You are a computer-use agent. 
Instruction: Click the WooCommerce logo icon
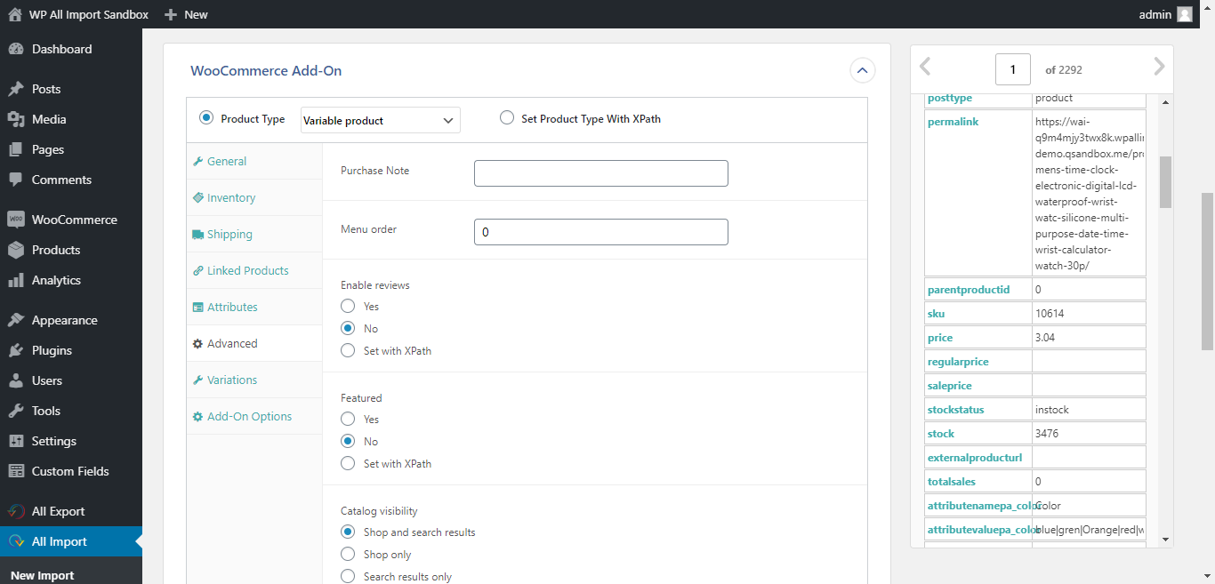pos(16,220)
